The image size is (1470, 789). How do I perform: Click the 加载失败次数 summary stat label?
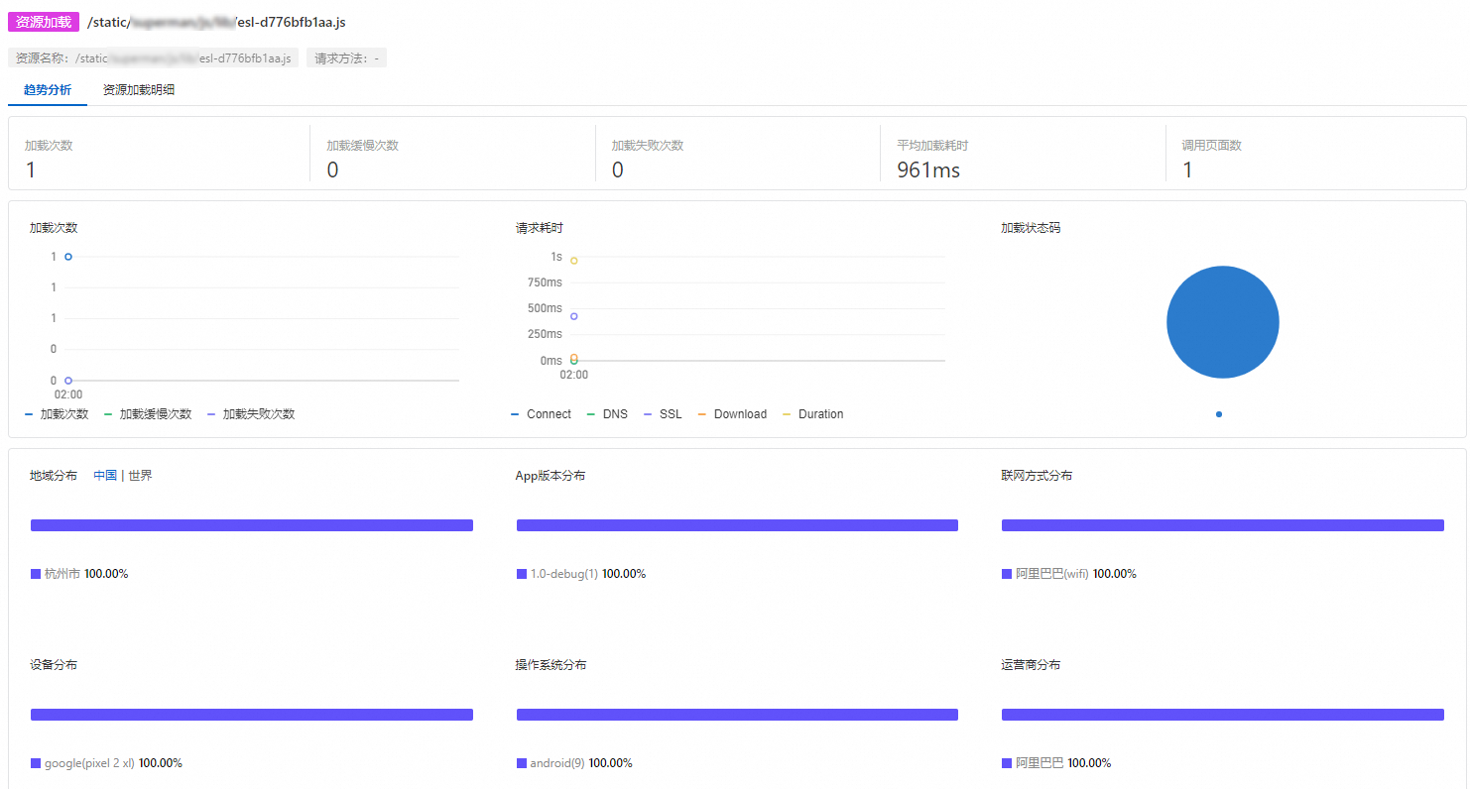click(x=648, y=146)
